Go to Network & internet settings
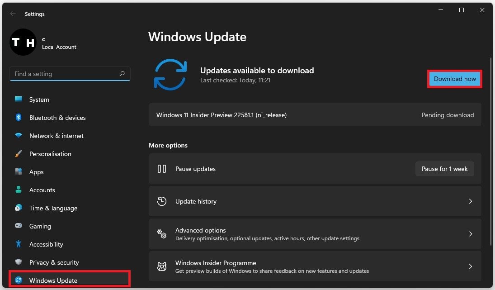 [57, 136]
